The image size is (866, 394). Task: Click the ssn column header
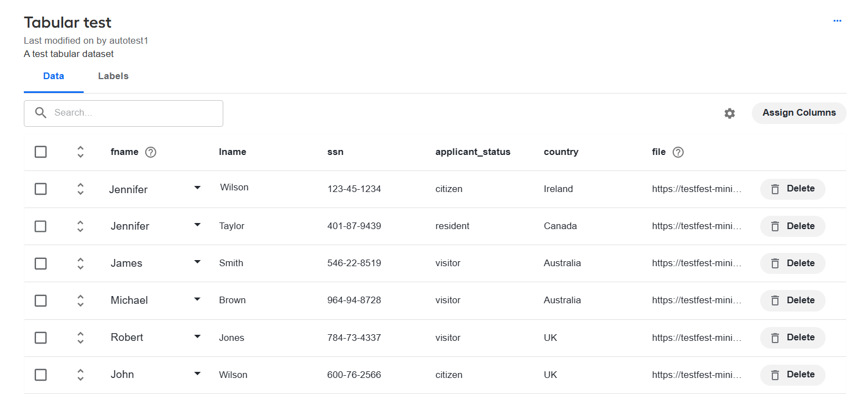[x=335, y=152]
